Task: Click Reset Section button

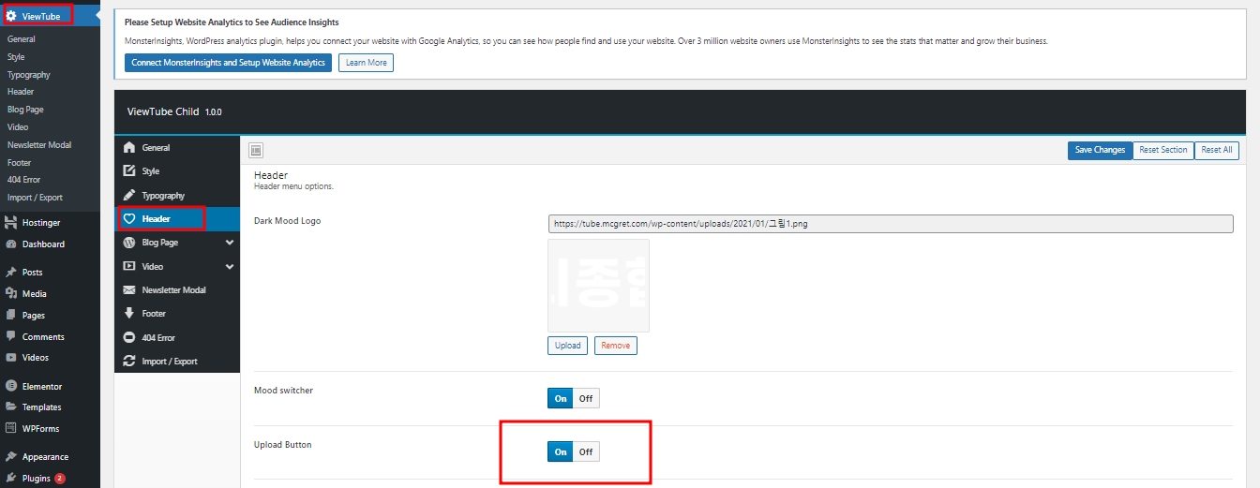Action: pos(1163,150)
